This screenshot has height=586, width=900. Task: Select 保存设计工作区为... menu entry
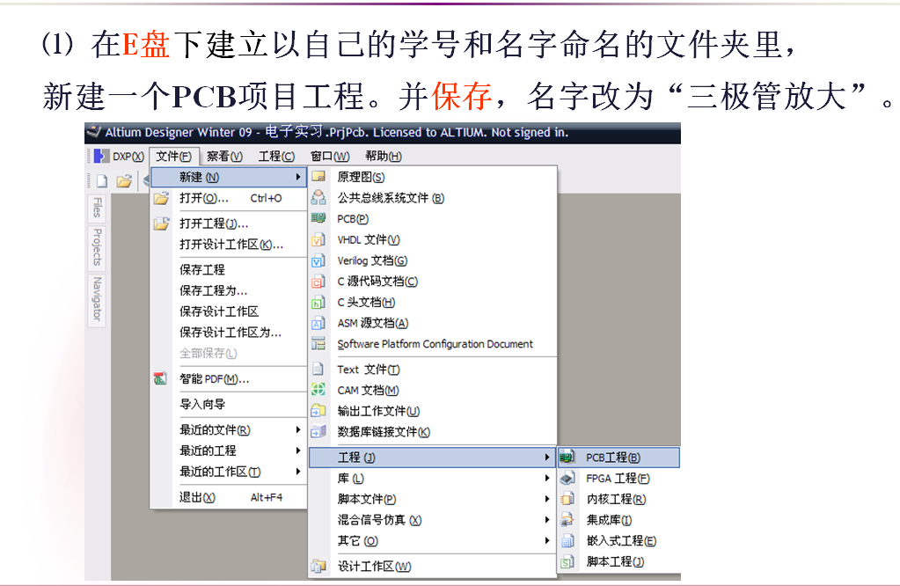[x=229, y=333]
